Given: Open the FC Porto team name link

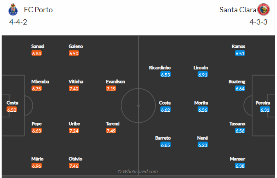Looking at the screenshot, I should click(x=38, y=9).
